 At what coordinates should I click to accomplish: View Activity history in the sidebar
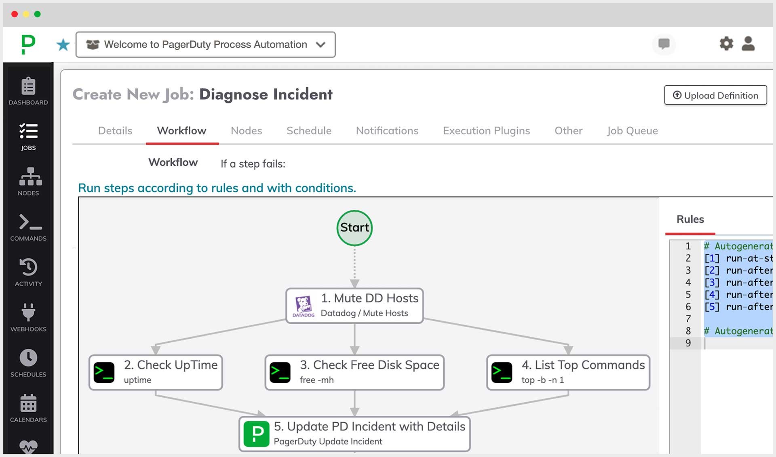pos(28,272)
